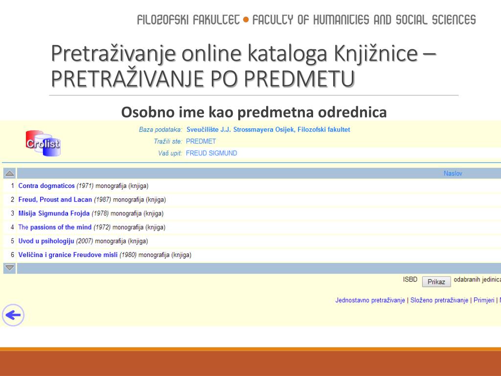Open the Contra dogmaticos record
This screenshot has width=501, height=376.
(x=46, y=186)
